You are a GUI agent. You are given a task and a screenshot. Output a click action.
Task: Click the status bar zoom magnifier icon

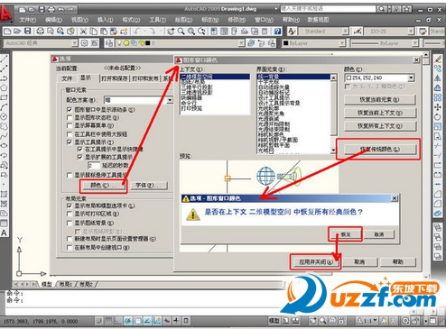[x=323, y=321]
